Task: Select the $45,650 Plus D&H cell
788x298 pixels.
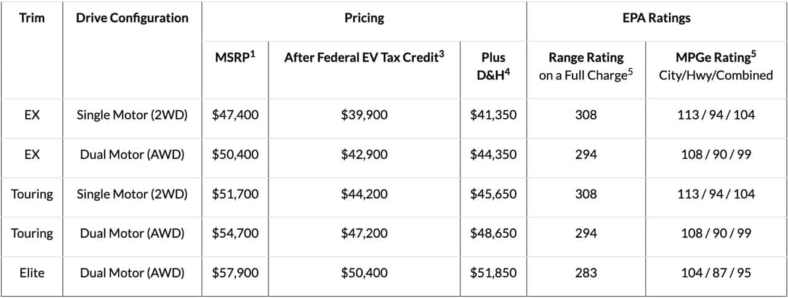Action: click(x=494, y=194)
